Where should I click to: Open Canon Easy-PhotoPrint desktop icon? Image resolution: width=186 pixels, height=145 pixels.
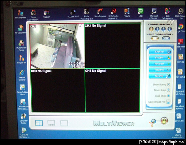point(33,15)
